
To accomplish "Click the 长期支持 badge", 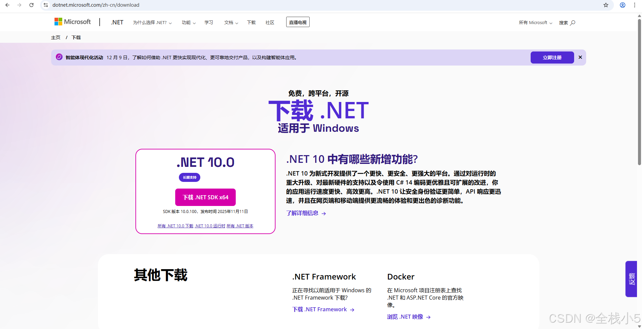I will 190,177.
